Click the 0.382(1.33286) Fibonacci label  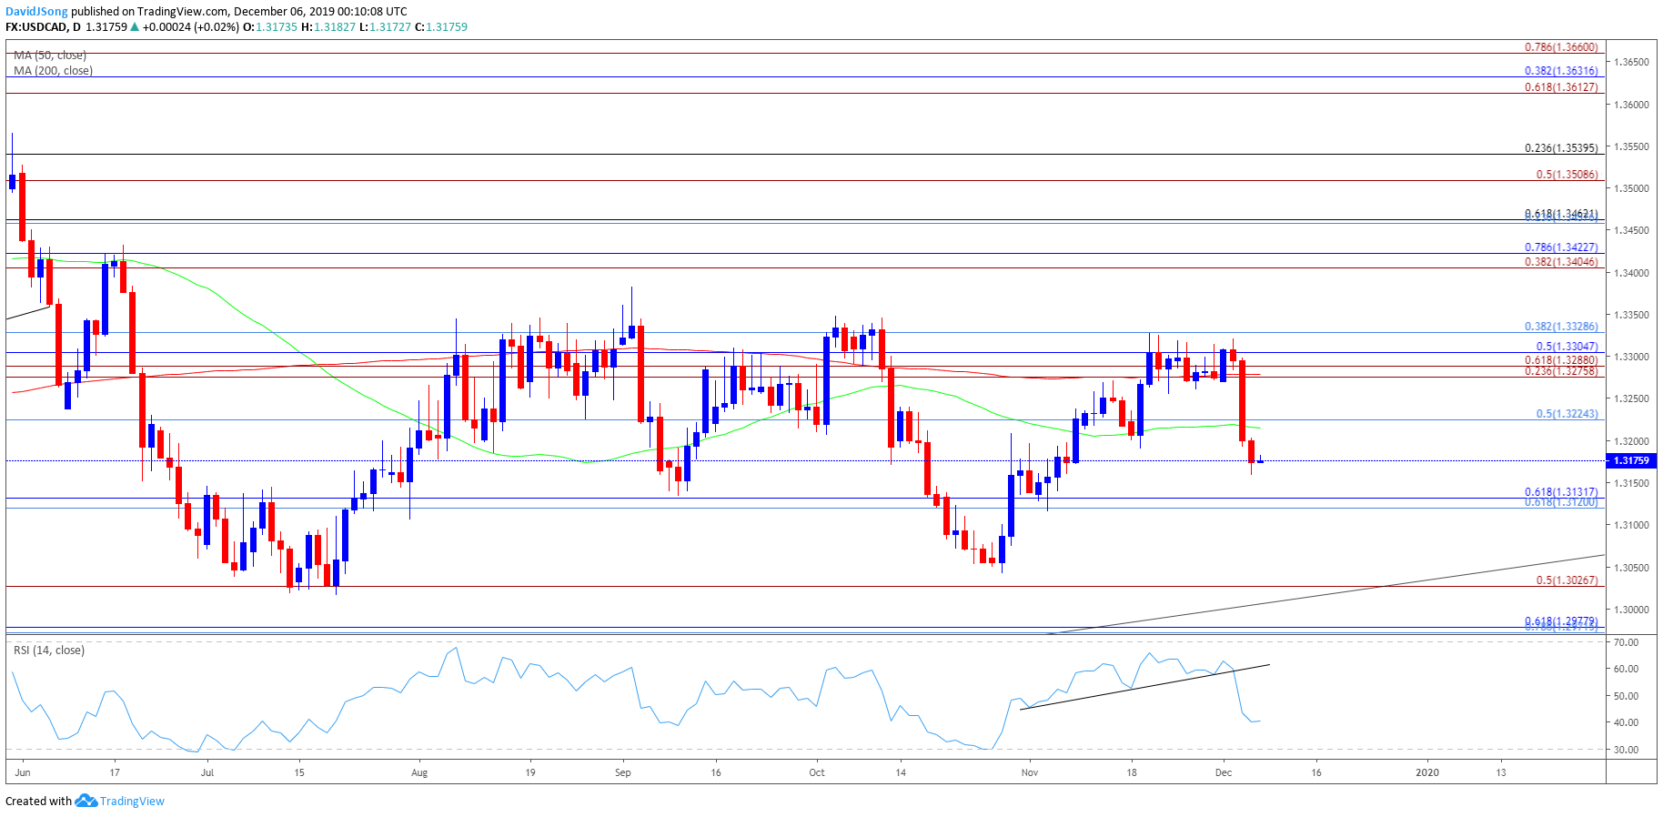(x=1561, y=327)
